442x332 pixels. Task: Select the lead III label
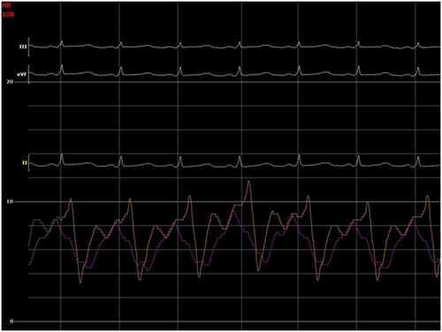click(x=23, y=47)
